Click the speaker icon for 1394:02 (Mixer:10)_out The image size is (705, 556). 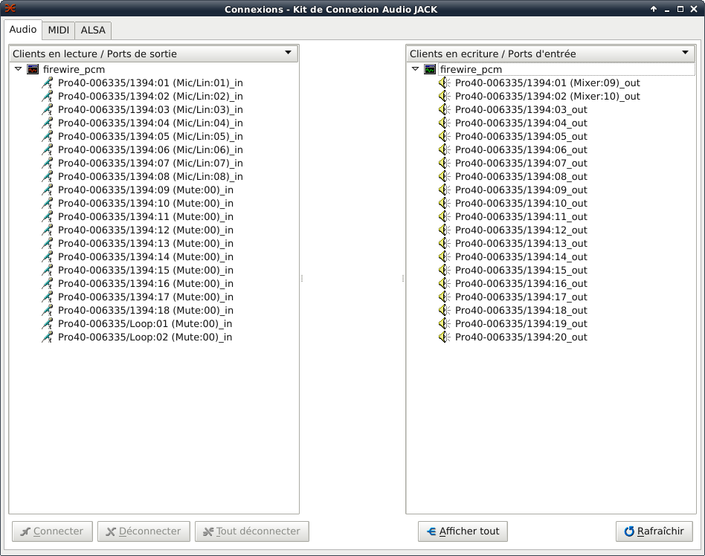click(x=444, y=96)
